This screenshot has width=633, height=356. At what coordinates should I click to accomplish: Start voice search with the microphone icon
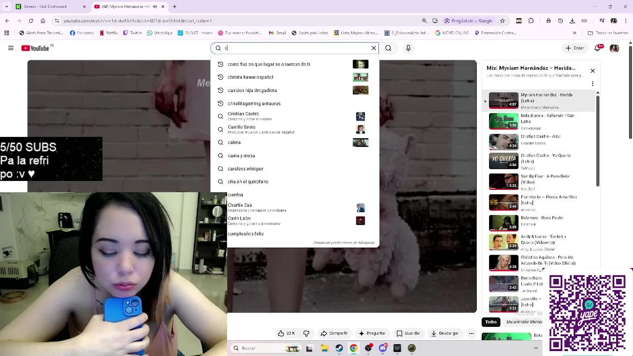(408, 48)
